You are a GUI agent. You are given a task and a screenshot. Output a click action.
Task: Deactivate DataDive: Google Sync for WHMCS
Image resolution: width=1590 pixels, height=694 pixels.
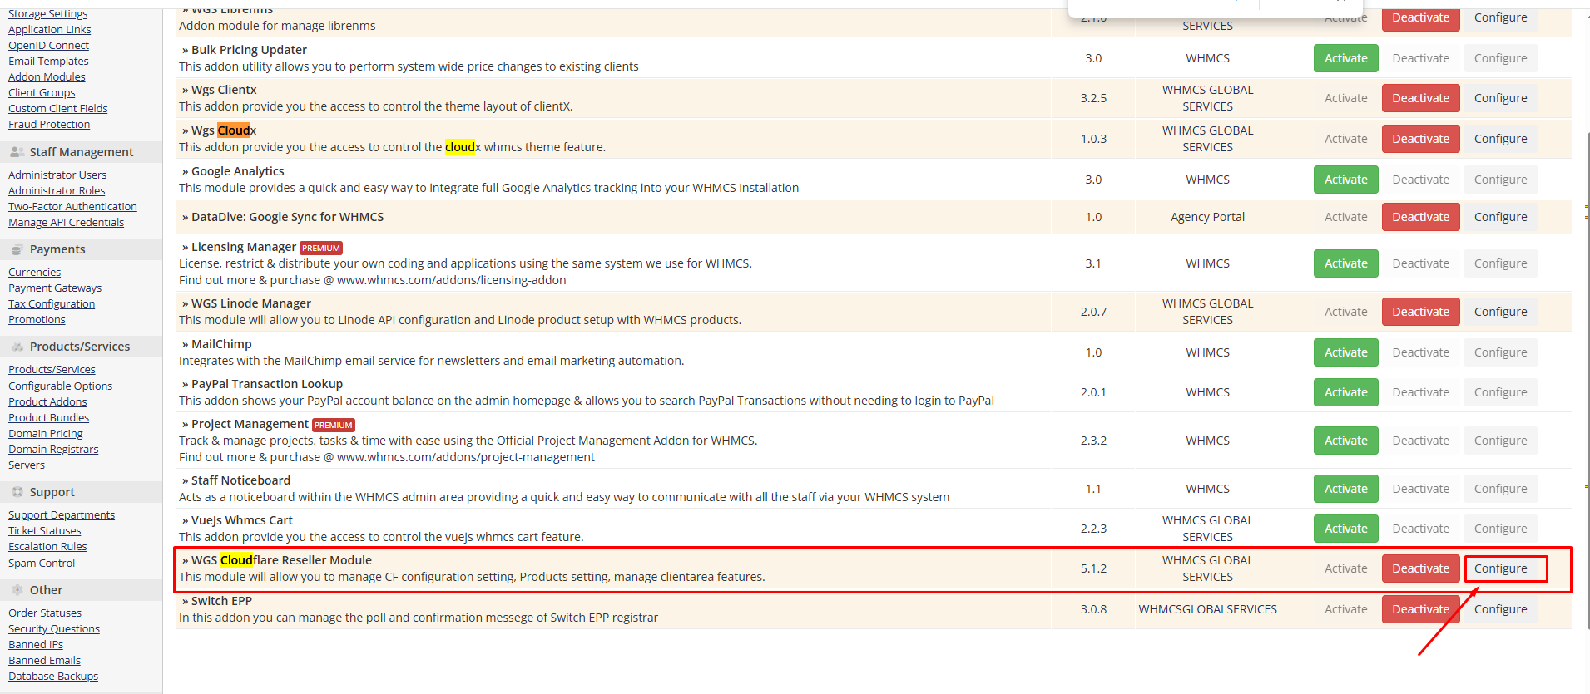tap(1420, 217)
